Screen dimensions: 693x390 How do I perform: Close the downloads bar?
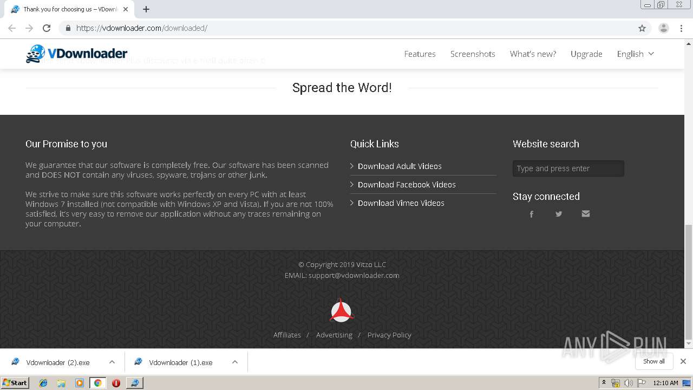[683, 361]
